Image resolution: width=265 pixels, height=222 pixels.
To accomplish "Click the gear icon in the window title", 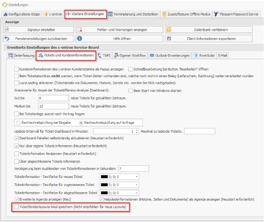I will (4, 5).
